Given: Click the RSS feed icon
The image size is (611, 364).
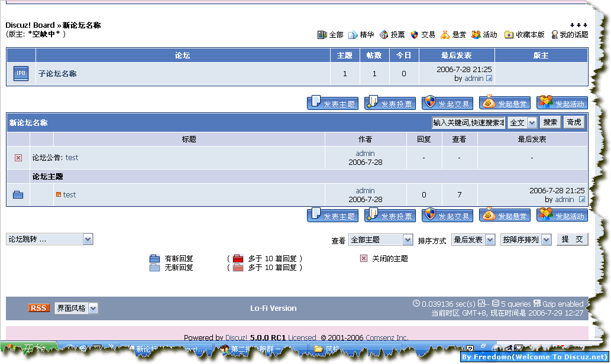Looking at the screenshot, I should pos(38,308).
